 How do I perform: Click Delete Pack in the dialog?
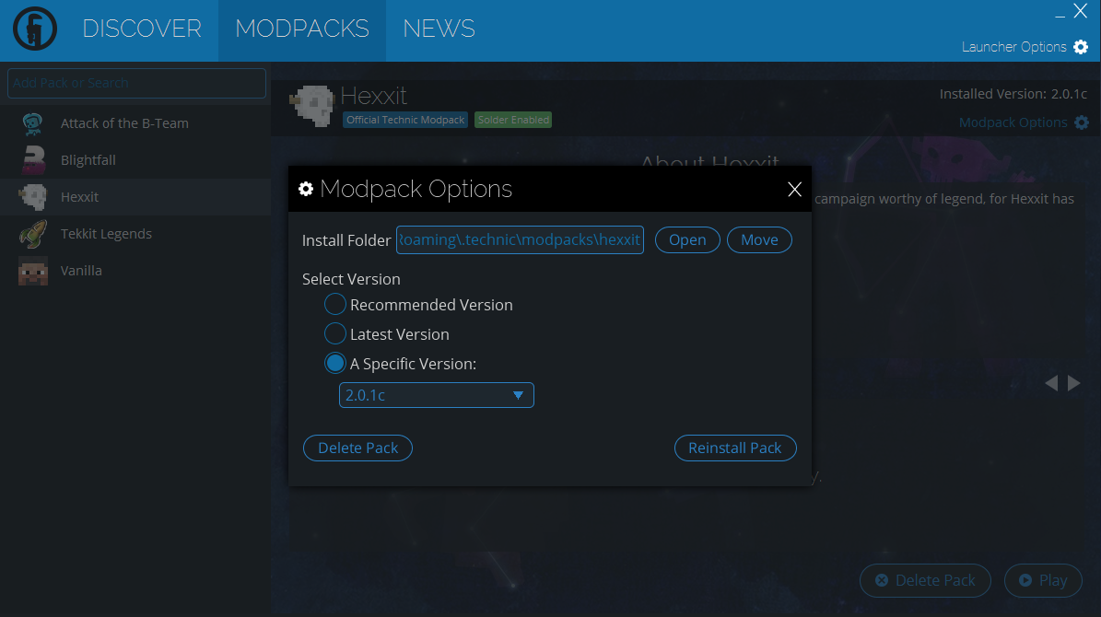[357, 448]
